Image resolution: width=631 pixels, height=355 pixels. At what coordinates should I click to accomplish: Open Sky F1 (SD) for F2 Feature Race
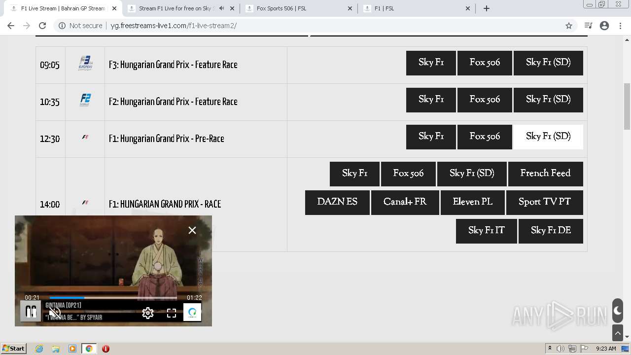(548, 100)
